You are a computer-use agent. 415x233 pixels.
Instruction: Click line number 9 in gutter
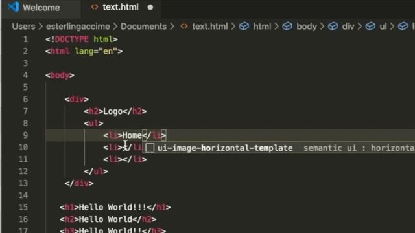pyautogui.click(x=25, y=135)
